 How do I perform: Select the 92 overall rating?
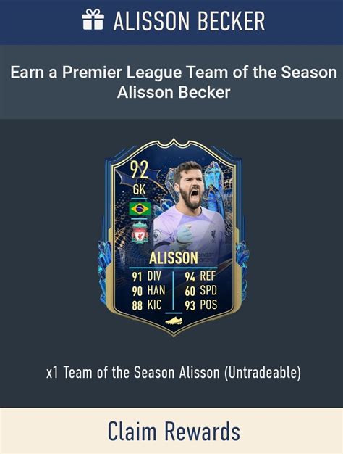tap(139, 170)
